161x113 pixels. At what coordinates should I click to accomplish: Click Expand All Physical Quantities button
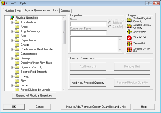(x=34, y=95)
